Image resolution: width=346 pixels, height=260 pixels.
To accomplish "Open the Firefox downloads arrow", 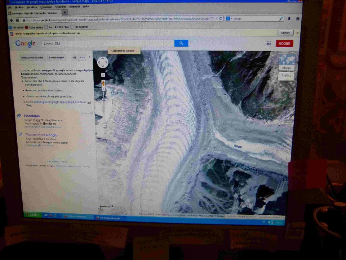I will pos(289,19).
